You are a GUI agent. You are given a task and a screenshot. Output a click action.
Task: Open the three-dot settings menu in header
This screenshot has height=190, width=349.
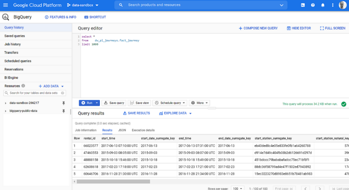333,5
